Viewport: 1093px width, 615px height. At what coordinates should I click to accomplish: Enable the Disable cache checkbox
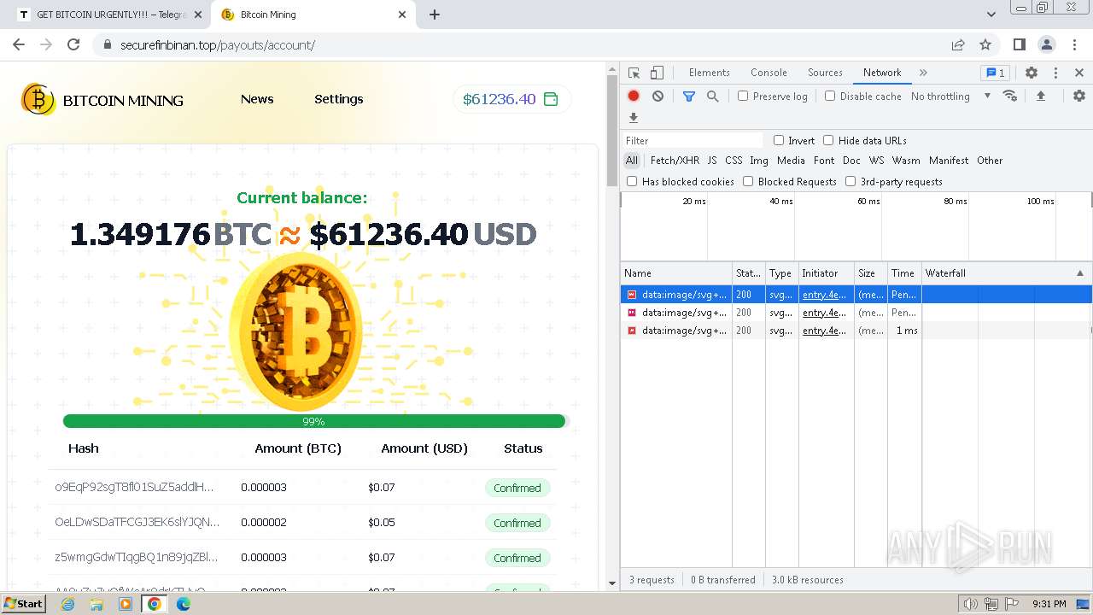[x=830, y=96]
